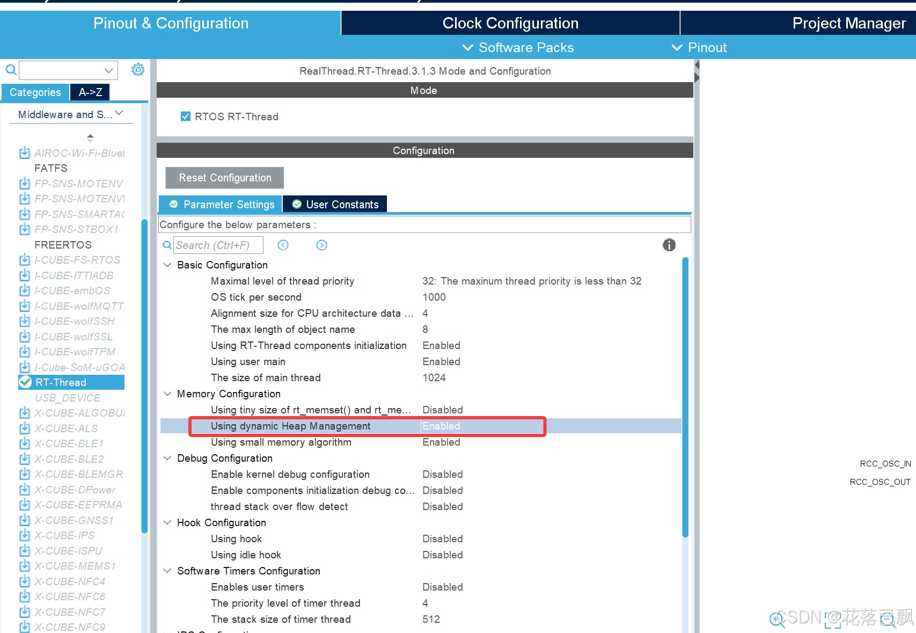
Task: Expand the Middleware and Software Packs chevron
Action: [119, 113]
